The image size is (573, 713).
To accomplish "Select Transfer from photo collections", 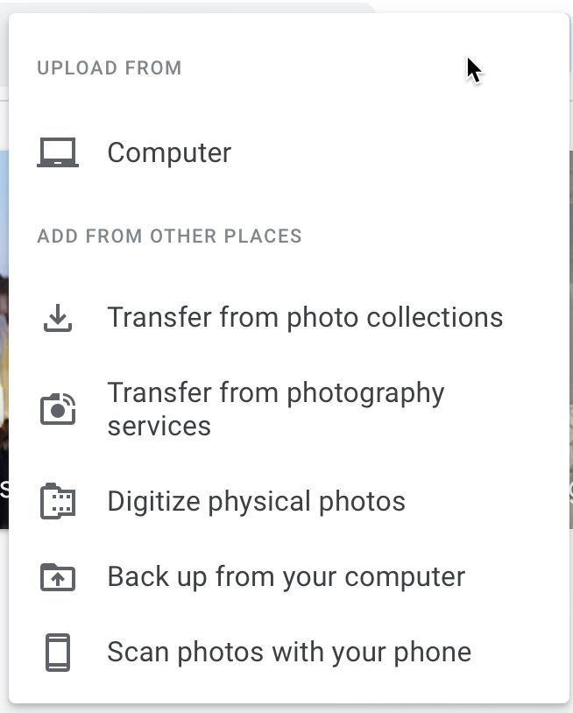I will [289, 317].
